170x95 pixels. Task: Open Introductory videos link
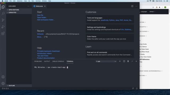pyautogui.click(x=44, y=53)
